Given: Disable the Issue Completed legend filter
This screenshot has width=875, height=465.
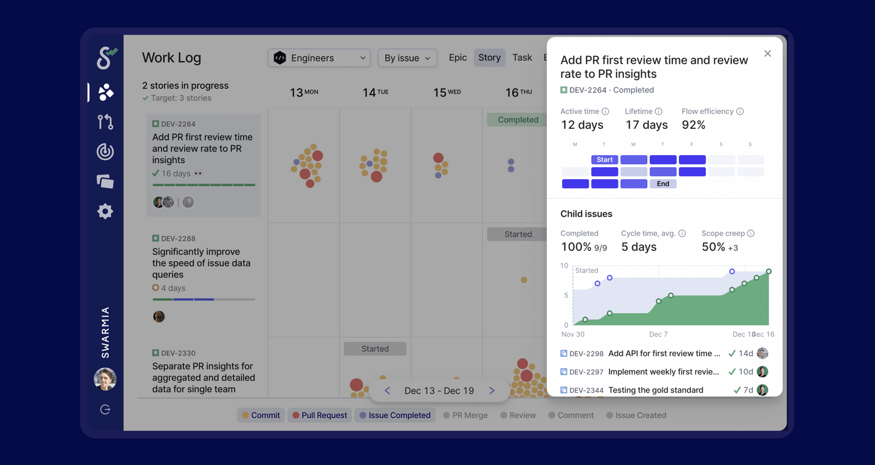Looking at the screenshot, I should [394, 415].
